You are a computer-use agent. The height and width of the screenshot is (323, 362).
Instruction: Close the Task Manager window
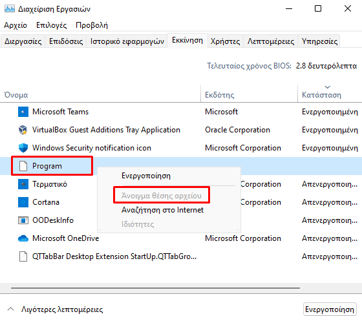pyautogui.click(x=348, y=9)
